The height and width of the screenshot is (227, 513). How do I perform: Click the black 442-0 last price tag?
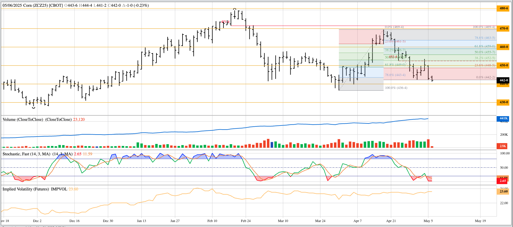[x=504, y=80]
